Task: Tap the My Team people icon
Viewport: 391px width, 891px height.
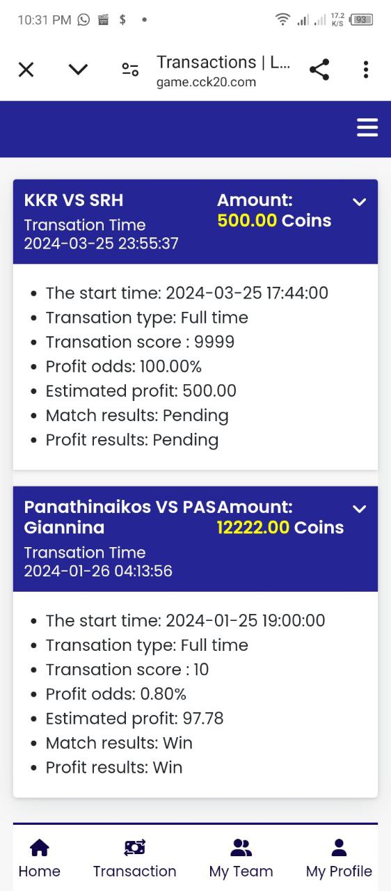Action: 241,847
